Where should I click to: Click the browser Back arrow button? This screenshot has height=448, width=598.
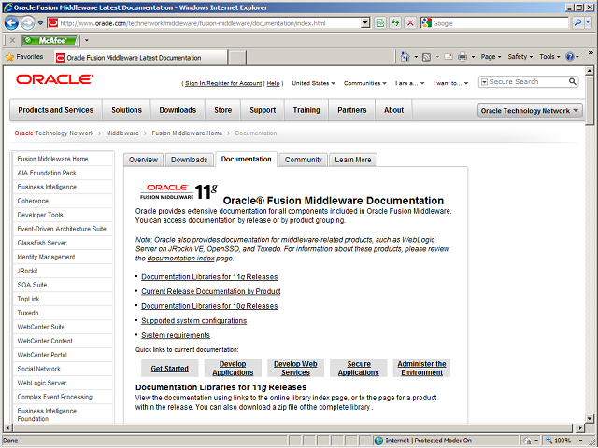pos(11,22)
